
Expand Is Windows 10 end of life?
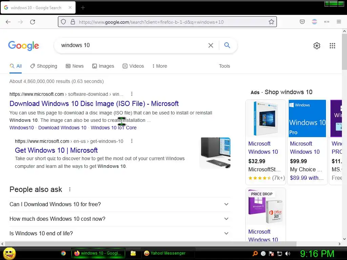(x=120, y=234)
